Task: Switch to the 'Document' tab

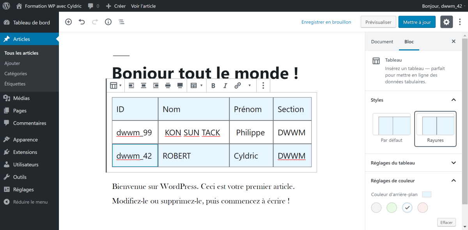Action: click(x=382, y=42)
